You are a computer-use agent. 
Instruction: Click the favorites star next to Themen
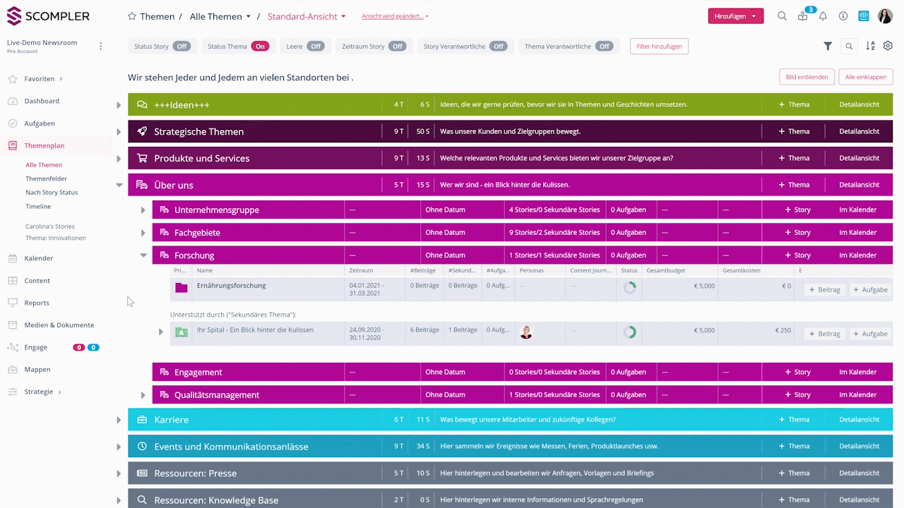click(131, 16)
